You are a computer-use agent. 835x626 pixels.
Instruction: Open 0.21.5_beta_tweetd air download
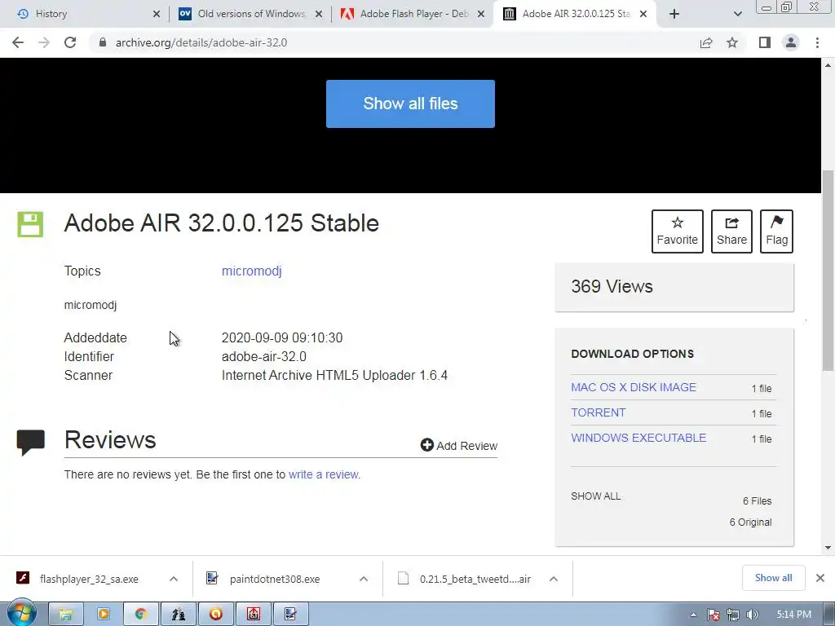(475, 579)
